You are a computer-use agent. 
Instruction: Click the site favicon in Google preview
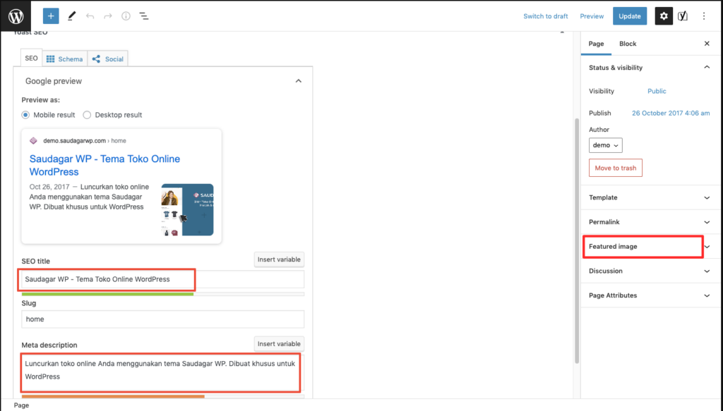pos(33,141)
